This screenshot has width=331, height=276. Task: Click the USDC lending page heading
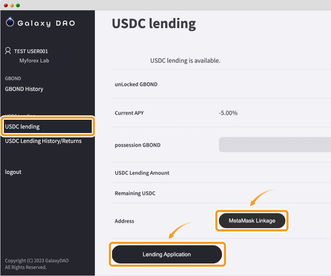[154, 23]
